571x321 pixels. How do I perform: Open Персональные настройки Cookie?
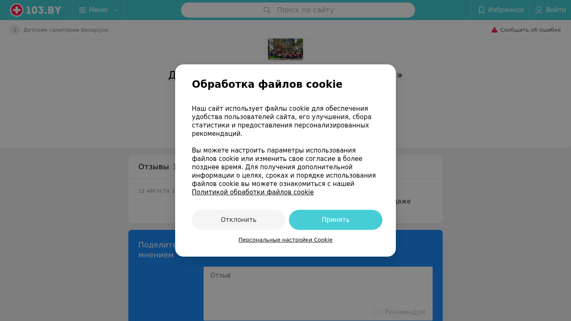[285, 240]
